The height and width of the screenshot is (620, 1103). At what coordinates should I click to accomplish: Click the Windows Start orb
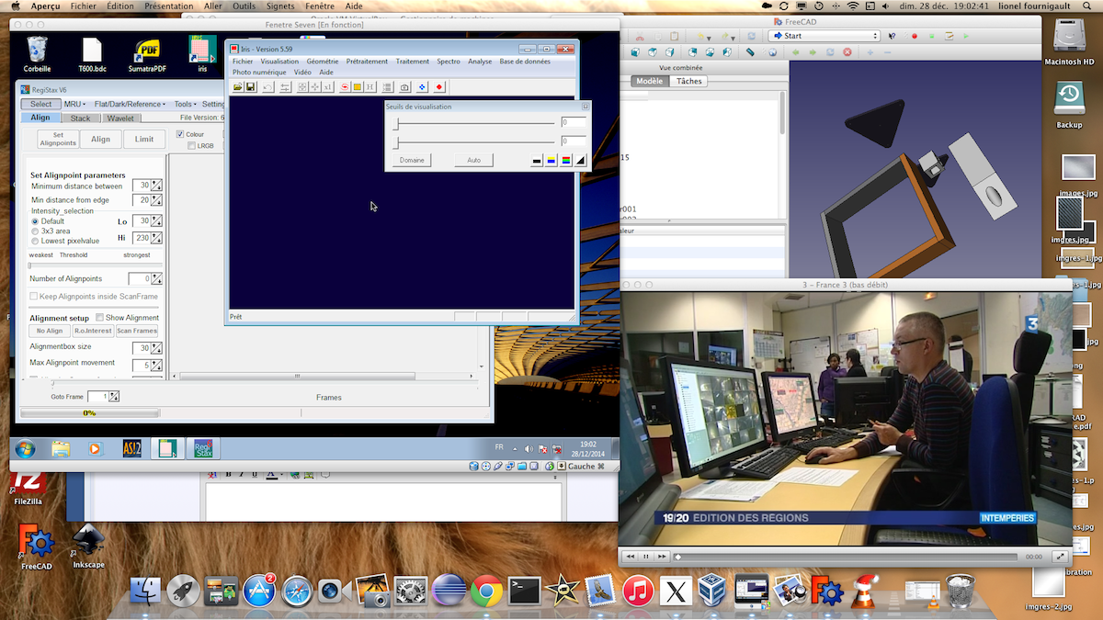(25, 449)
